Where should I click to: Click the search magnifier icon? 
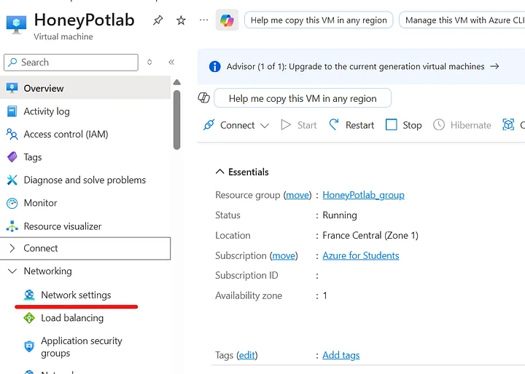tap(12, 62)
